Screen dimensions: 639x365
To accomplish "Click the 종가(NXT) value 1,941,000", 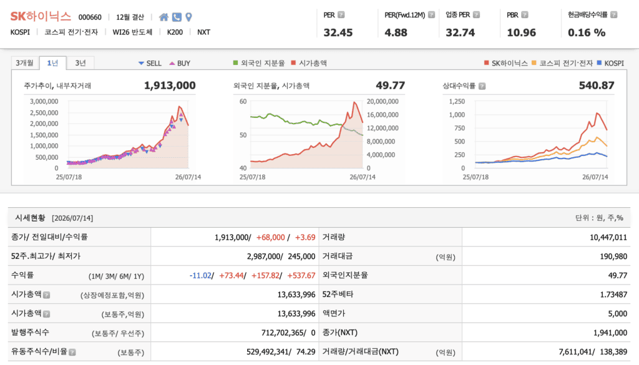I will (610, 333).
